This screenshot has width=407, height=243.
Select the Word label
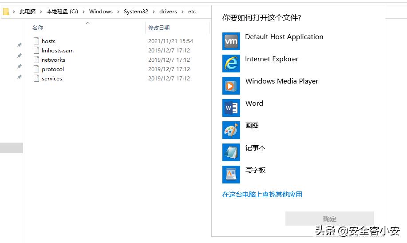point(254,104)
